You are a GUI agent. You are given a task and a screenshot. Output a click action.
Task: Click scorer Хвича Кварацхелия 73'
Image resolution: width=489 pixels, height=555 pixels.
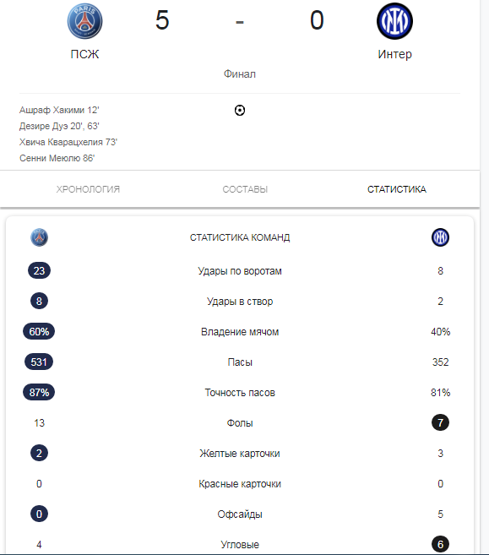(x=68, y=142)
